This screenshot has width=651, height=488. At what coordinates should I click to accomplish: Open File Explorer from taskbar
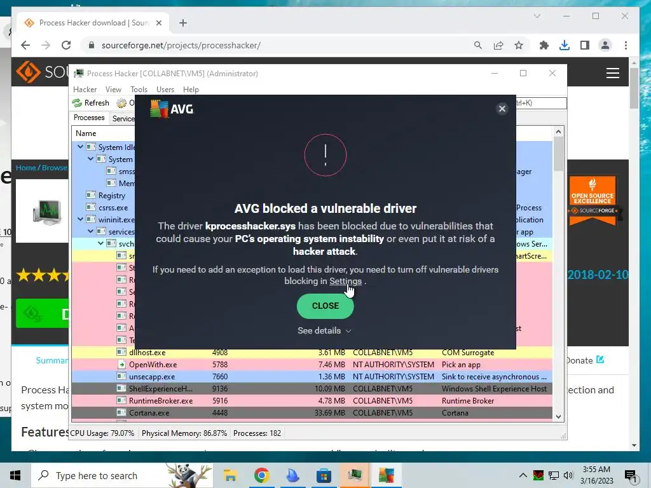tap(230, 475)
